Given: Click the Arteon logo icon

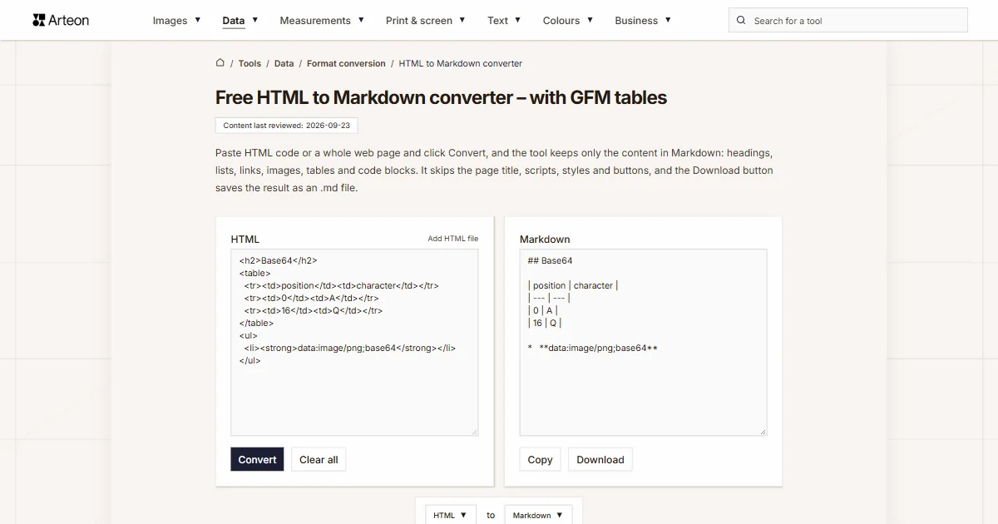Looking at the screenshot, I should coord(38,20).
